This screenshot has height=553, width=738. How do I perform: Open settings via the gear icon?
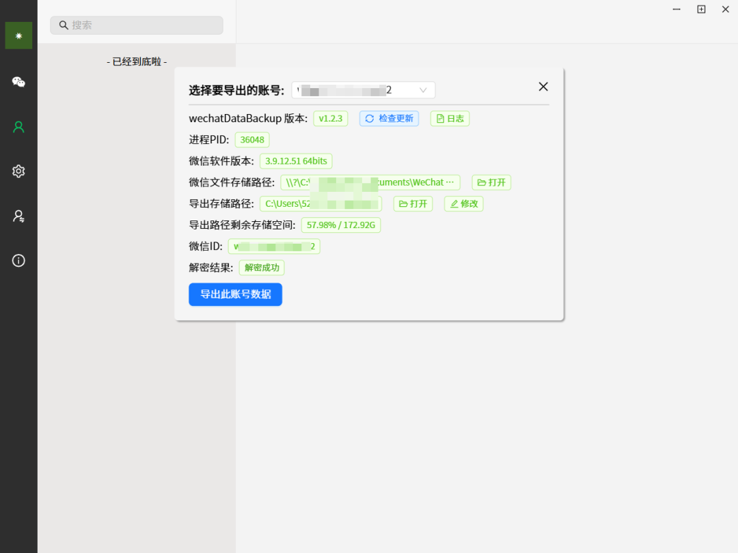(x=18, y=171)
